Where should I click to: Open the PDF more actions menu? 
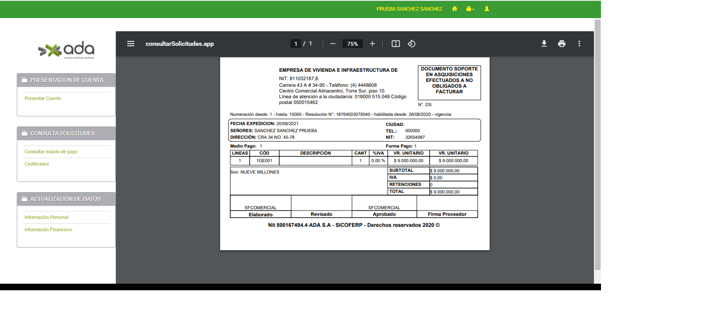point(579,44)
